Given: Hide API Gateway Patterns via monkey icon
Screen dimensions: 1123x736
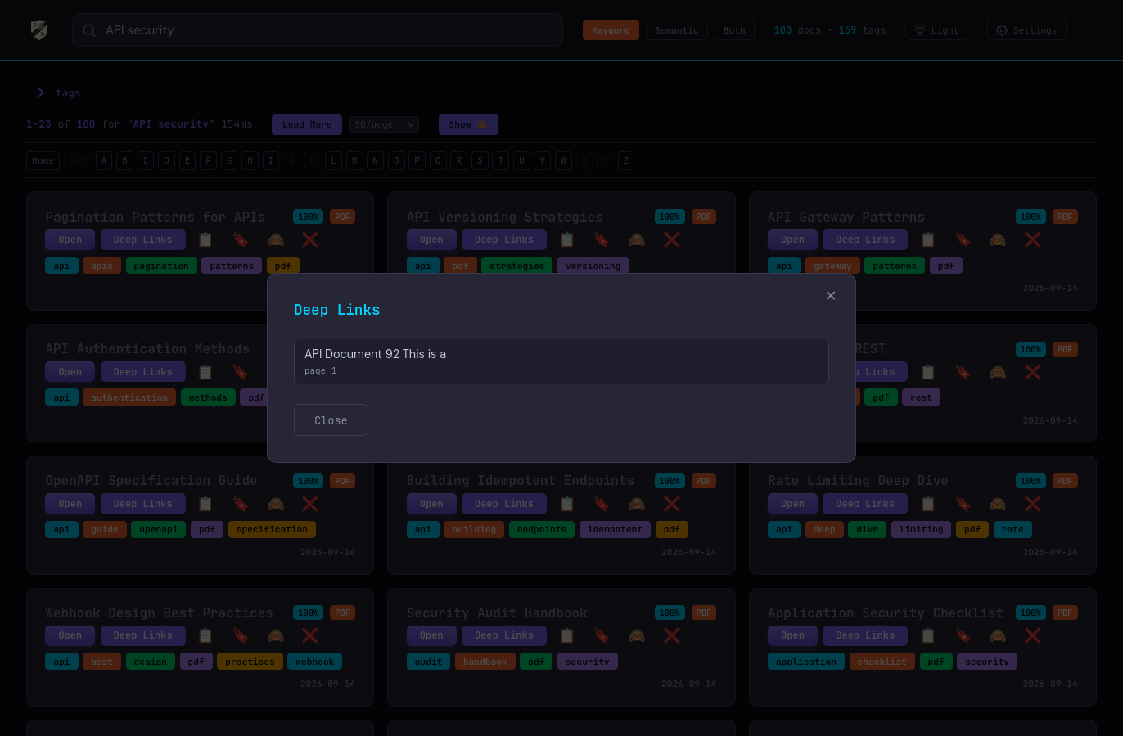Looking at the screenshot, I should click(x=998, y=240).
